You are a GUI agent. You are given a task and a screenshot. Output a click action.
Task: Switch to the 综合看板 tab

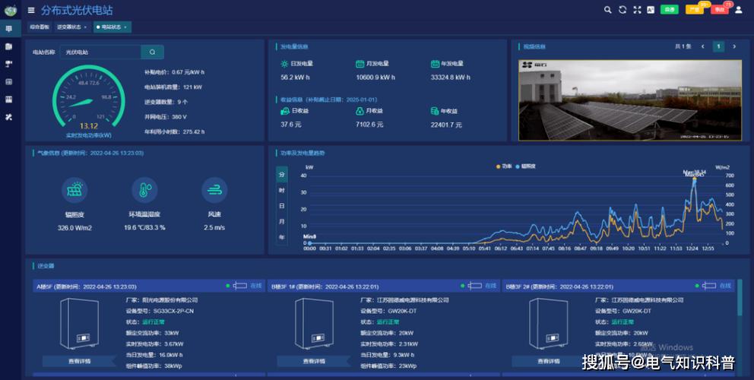40,27
